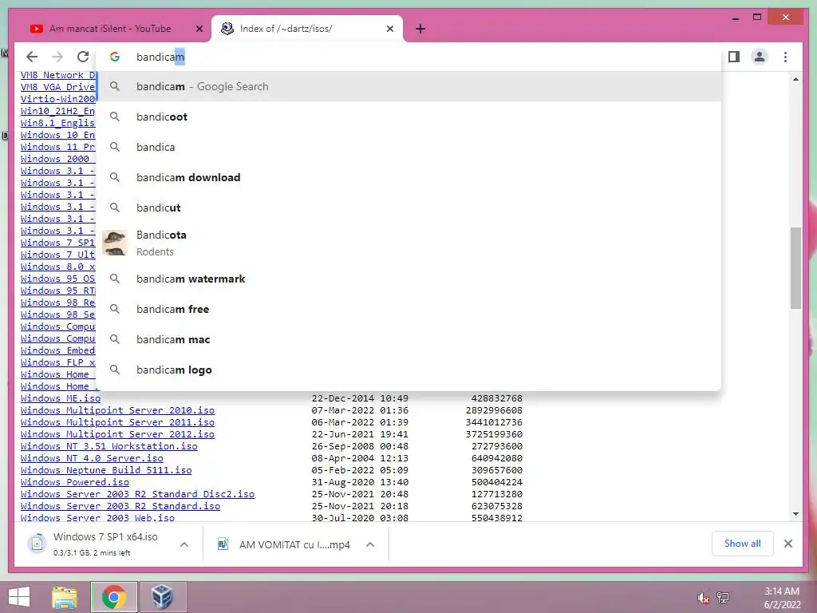Switch to the Am mancat iSilent YouTube tab
Viewport: 817px width, 613px height.
point(110,29)
